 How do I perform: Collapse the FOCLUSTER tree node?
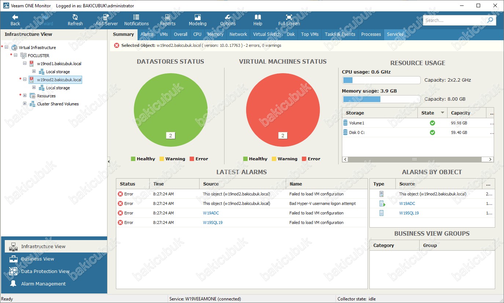[x=16, y=56]
